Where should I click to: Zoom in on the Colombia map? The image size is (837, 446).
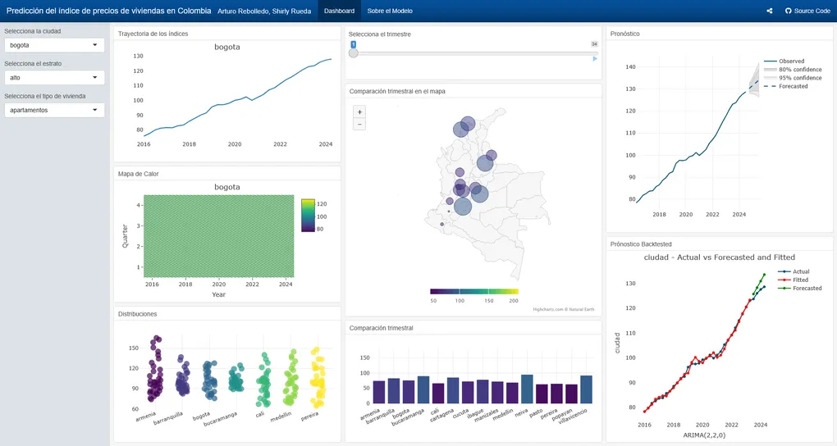tap(359, 111)
